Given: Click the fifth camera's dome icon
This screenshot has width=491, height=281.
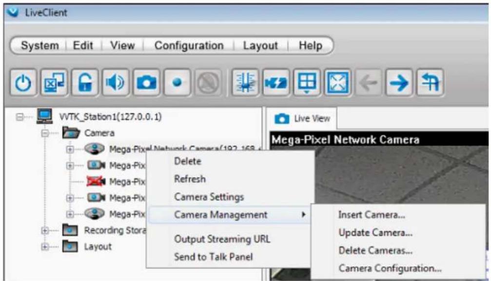Looking at the screenshot, I should click(x=95, y=214).
